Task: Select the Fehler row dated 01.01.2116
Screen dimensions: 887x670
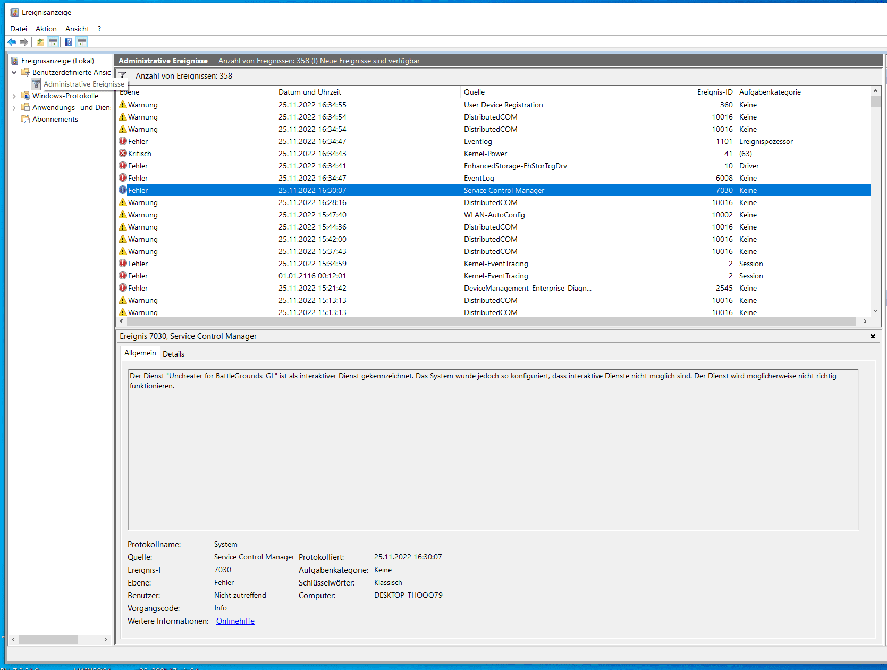Action: [x=494, y=276]
